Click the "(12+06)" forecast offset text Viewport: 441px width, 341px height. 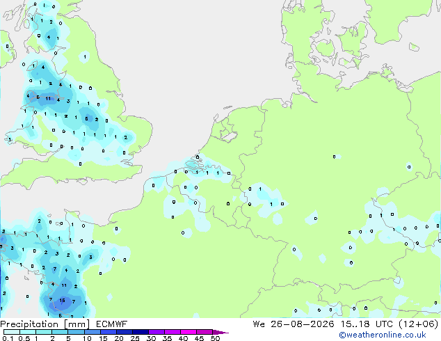coord(419,324)
